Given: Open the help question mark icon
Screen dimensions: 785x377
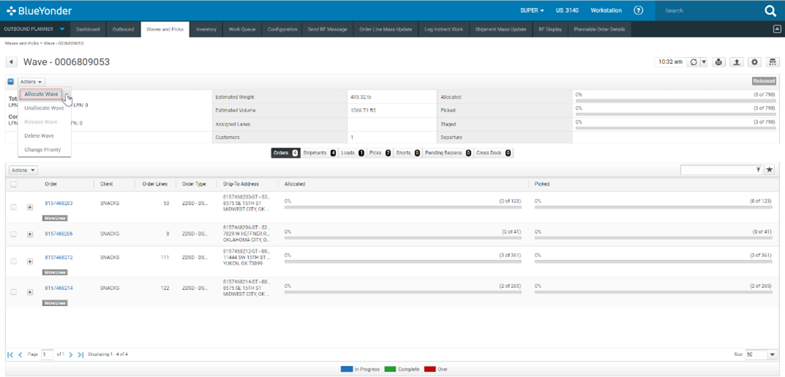Looking at the screenshot, I should [x=638, y=10].
